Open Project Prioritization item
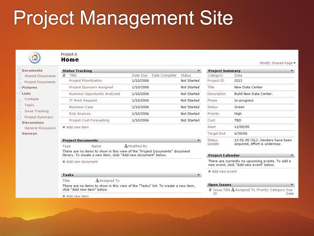 86,81
